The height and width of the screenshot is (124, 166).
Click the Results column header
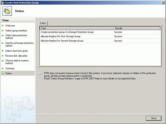(137, 28)
